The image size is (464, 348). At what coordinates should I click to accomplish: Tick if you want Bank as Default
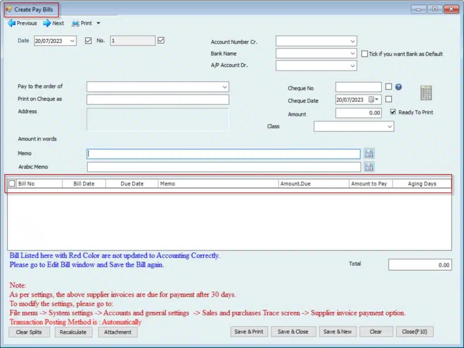pos(365,54)
